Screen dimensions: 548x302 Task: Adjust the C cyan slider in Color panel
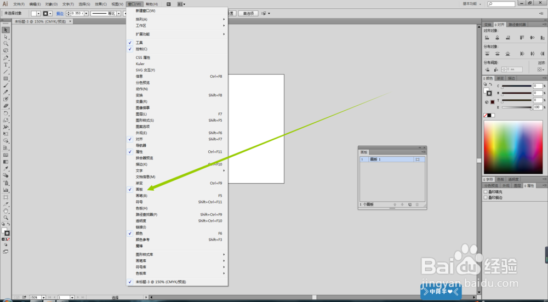click(x=517, y=86)
